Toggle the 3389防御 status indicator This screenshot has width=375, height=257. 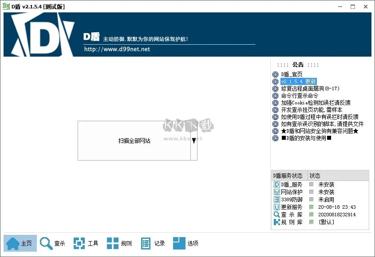tap(312, 199)
